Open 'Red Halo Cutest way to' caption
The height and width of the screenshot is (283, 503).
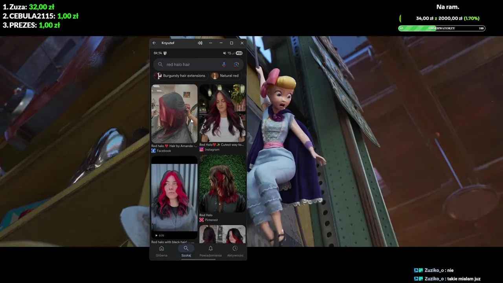[222, 145]
